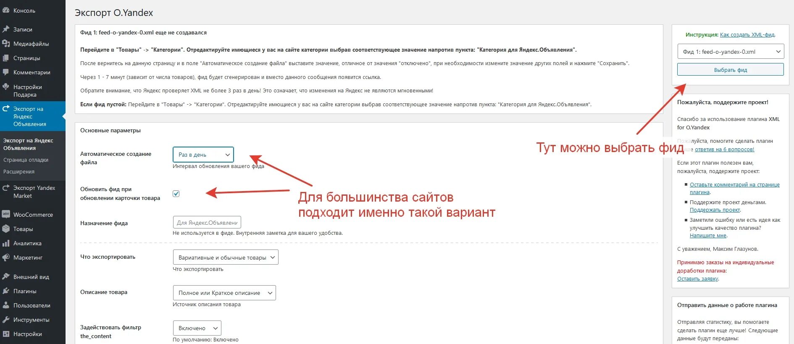This screenshot has width=794, height=344.
Task: Open the the_content filter dropdown
Action: 197,328
